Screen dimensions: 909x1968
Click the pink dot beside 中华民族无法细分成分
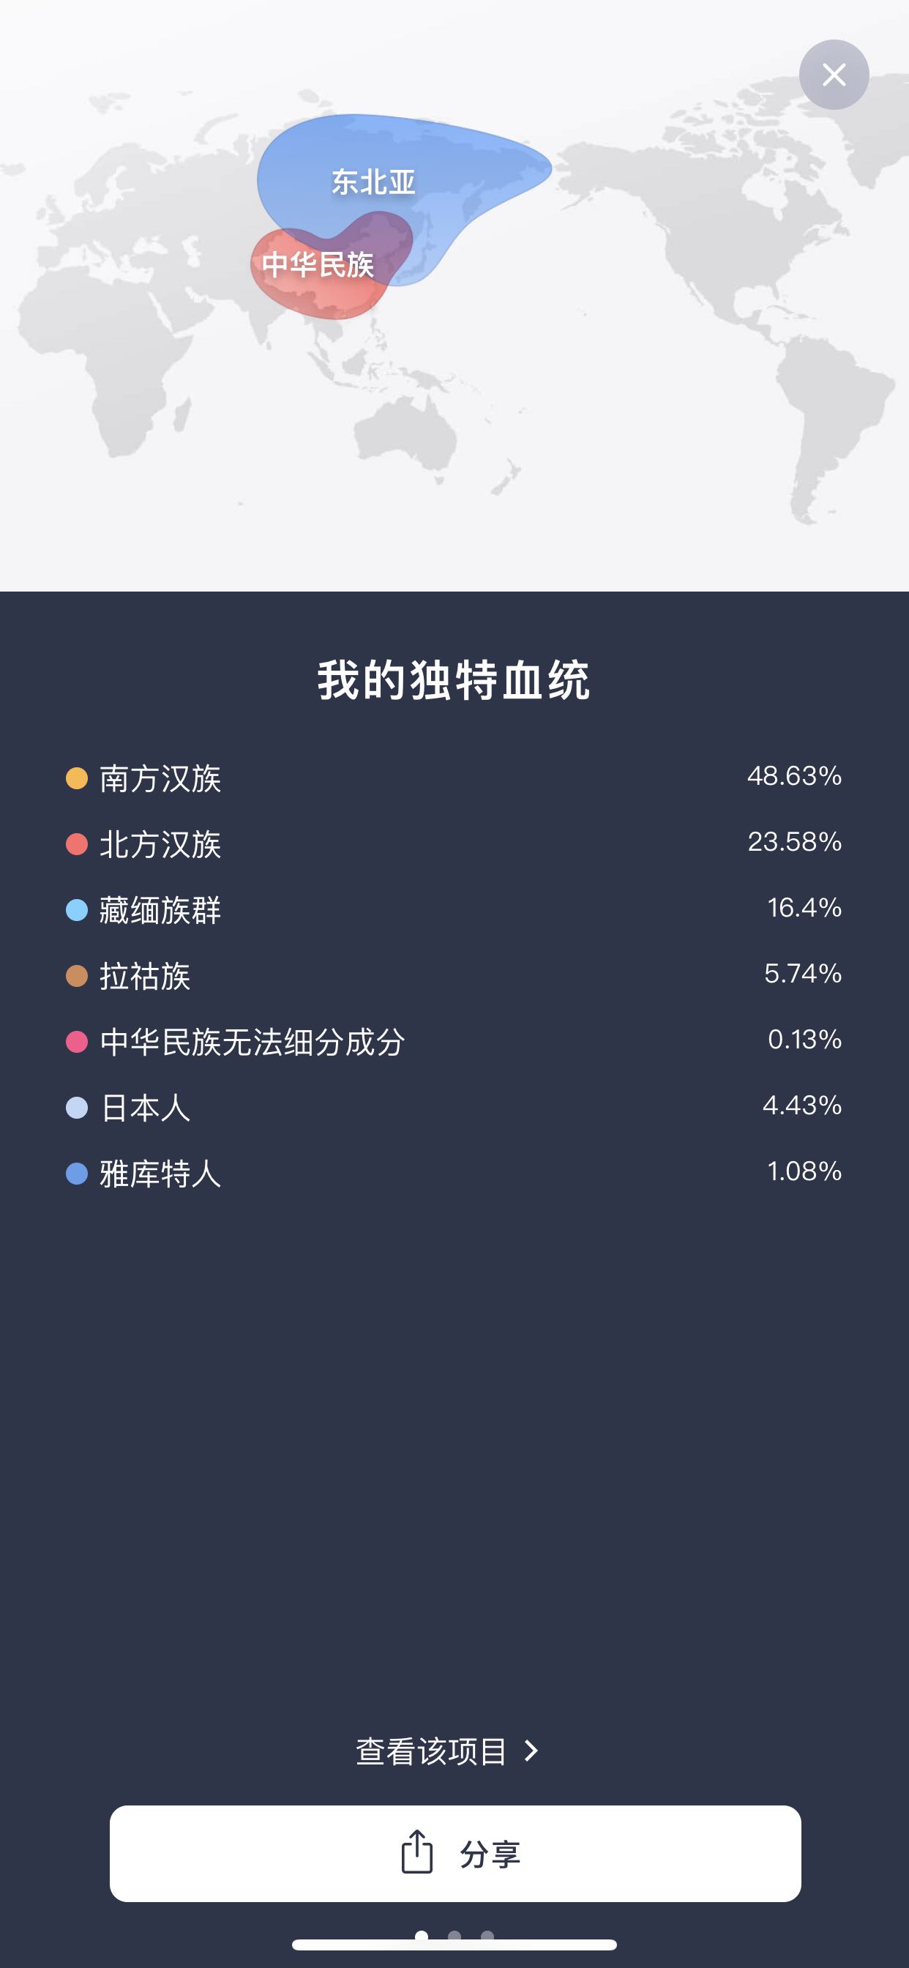(x=76, y=1042)
